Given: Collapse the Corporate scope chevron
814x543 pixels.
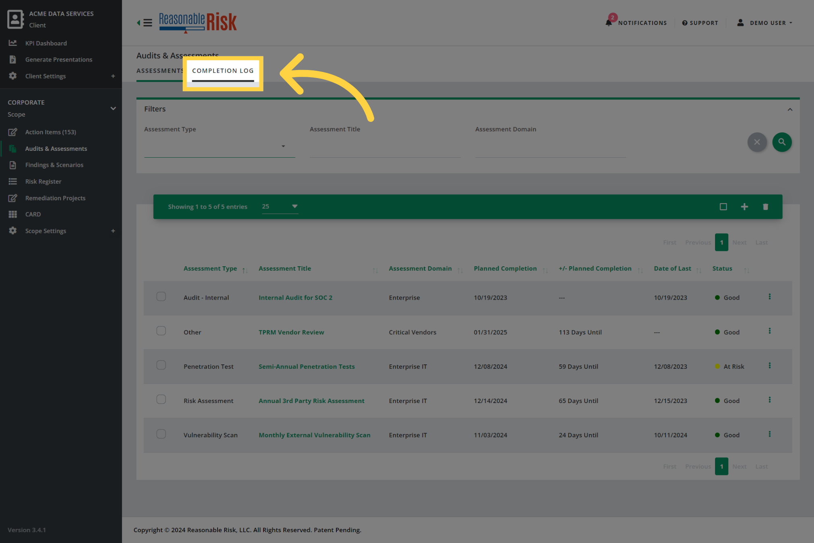Looking at the screenshot, I should pos(113,108).
